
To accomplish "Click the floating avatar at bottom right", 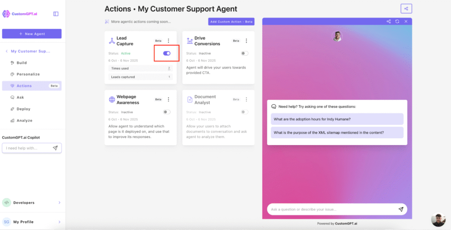I will 438,219.
